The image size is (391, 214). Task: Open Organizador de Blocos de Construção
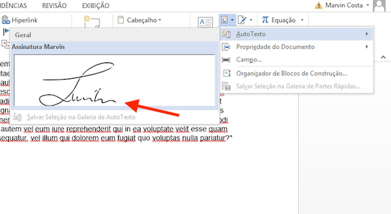pyautogui.click(x=296, y=73)
